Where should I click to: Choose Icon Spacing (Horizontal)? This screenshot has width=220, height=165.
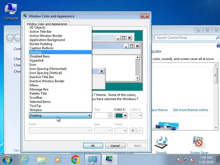click(60, 69)
